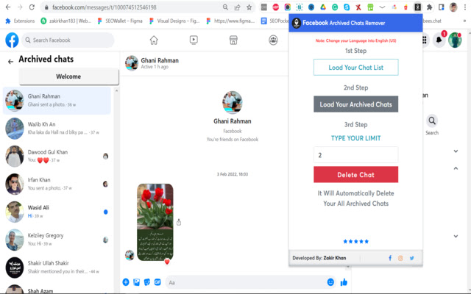The image size is (471, 294).
Task: Open the Ghani Rahman chat
Action: pos(57,101)
